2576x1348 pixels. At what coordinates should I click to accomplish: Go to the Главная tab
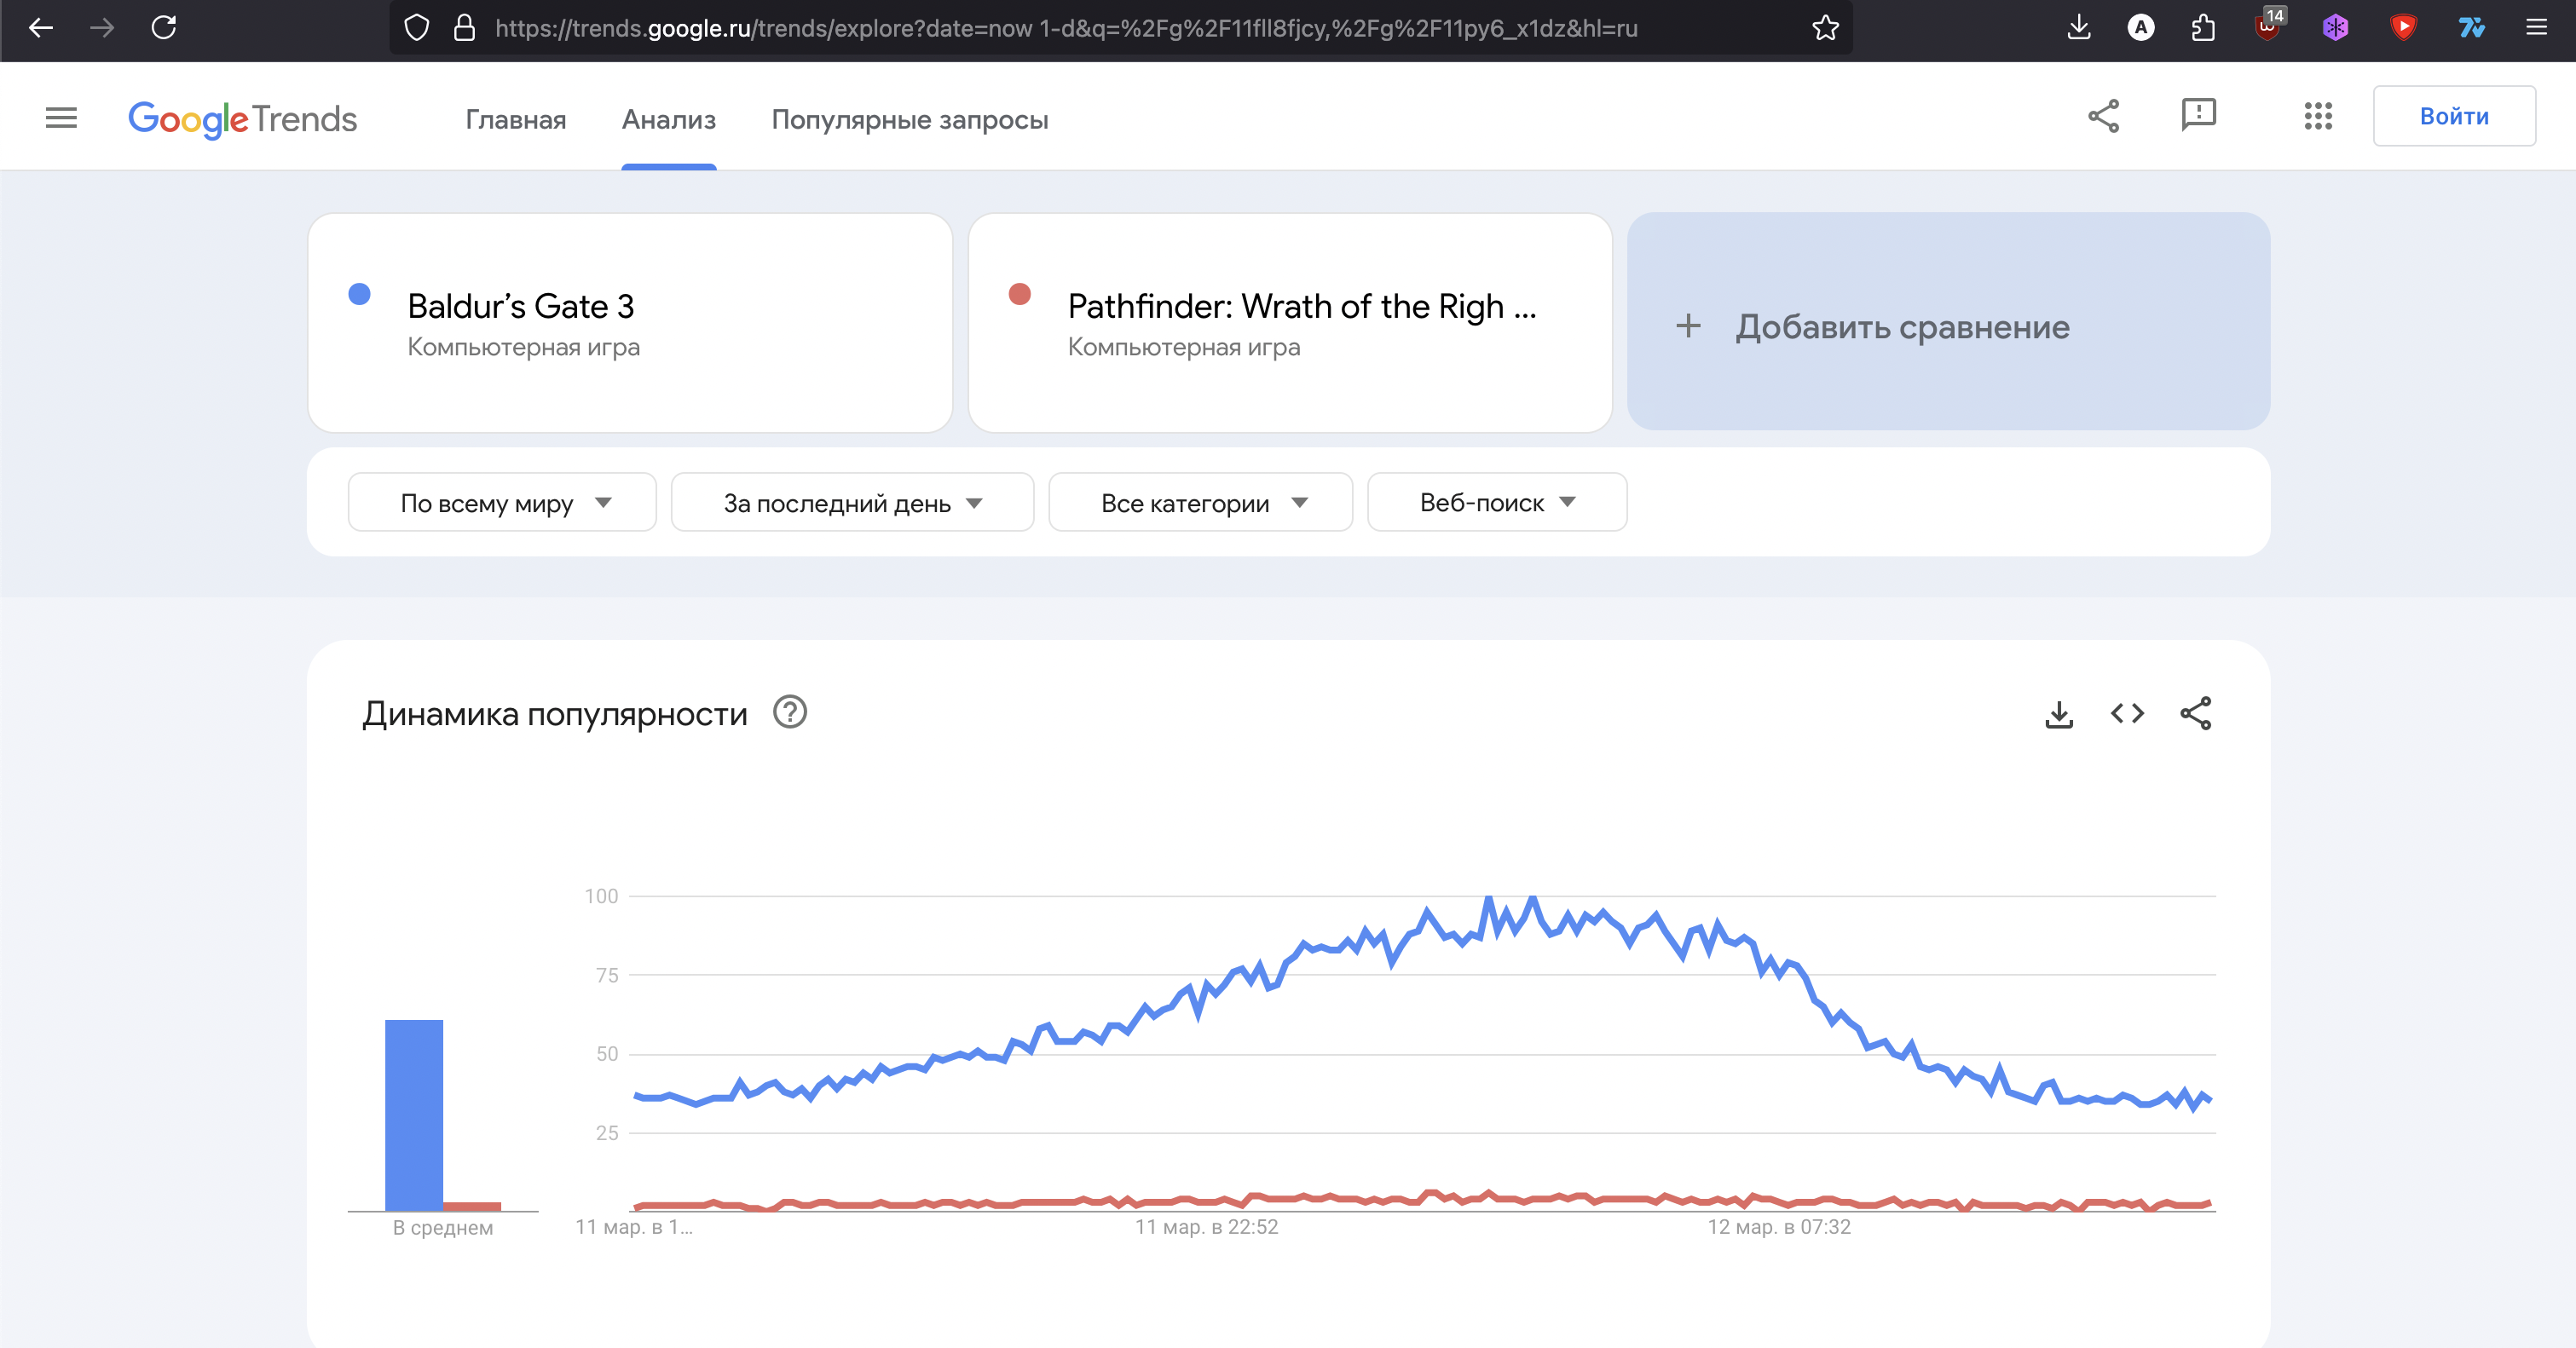[516, 120]
